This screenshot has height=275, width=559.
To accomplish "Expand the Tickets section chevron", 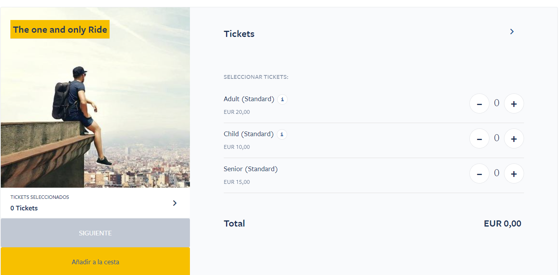I will pos(512,32).
